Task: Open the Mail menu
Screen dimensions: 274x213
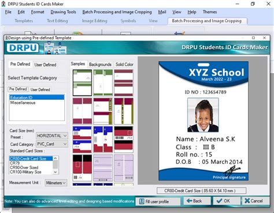Action: tap(162, 12)
